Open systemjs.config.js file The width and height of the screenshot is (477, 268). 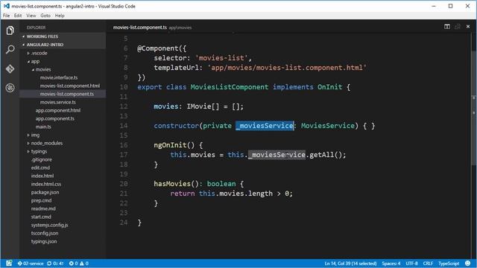click(x=49, y=225)
